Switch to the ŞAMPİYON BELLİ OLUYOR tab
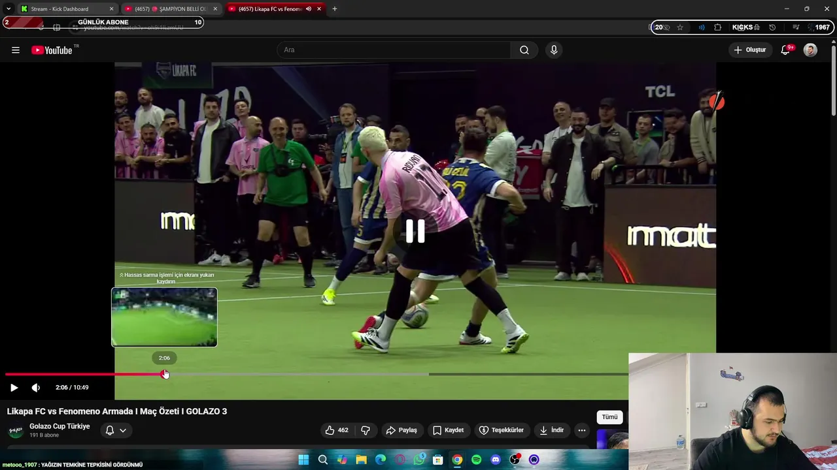837x470 pixels. [x=171, y=9]
